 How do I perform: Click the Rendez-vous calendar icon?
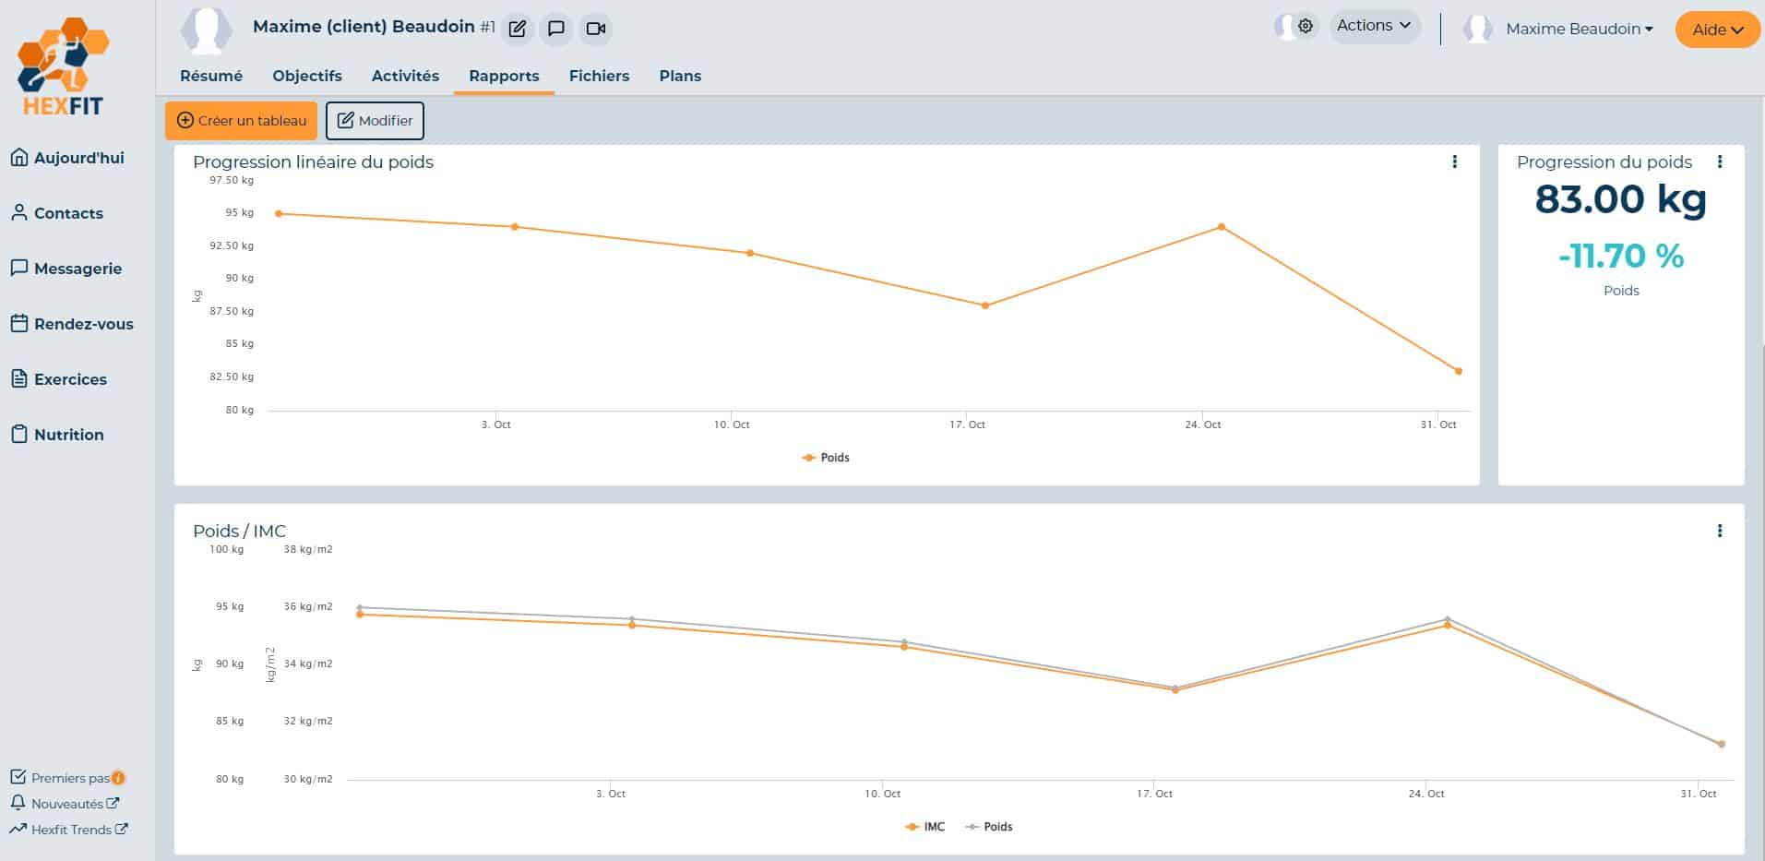pyautogui.click(x=19, y=323)
